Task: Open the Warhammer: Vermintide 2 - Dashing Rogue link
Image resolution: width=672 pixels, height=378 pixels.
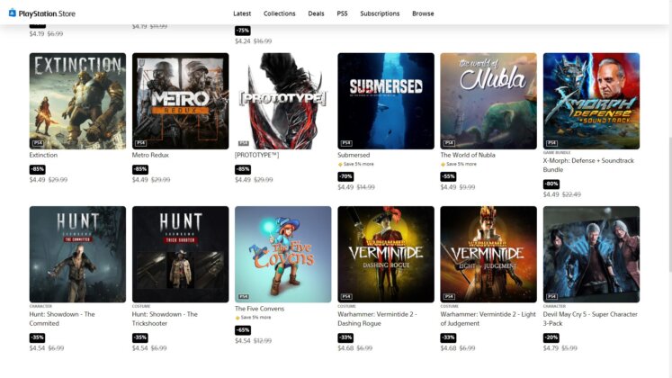Action: 377,319
